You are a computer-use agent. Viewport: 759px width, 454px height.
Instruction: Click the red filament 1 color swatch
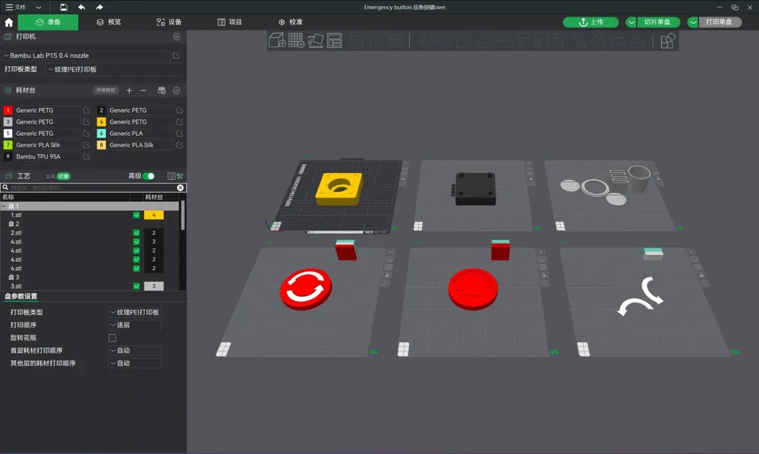click(8, 111)
